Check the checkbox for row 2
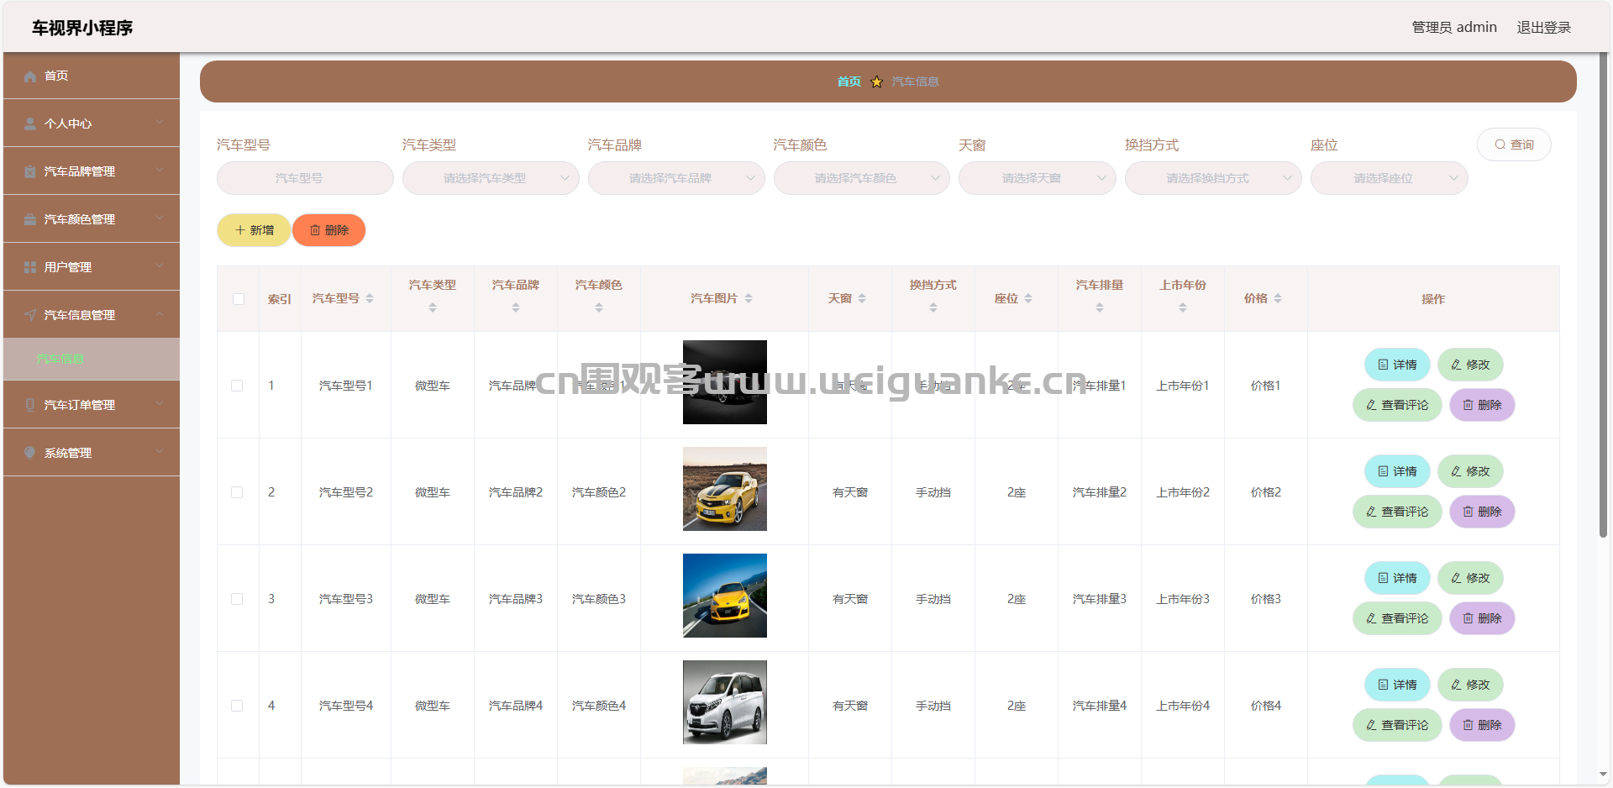1613x788 pixels. (x=238, y=493)
